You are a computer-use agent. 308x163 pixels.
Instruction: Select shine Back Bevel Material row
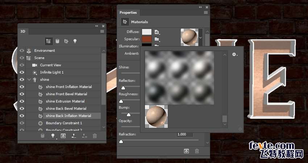click(x=63, y=109)
